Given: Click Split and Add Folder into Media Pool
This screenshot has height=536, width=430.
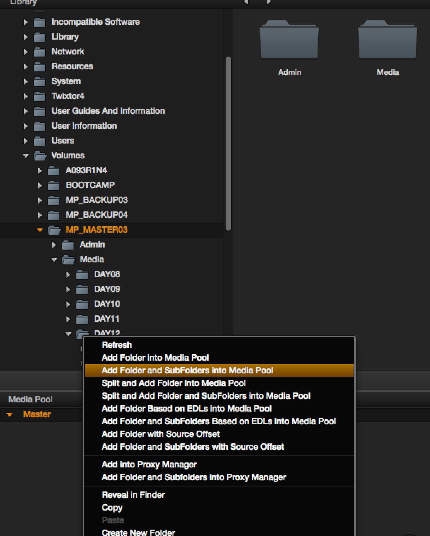Looking at the screenshot, I should tap(173, 383).
